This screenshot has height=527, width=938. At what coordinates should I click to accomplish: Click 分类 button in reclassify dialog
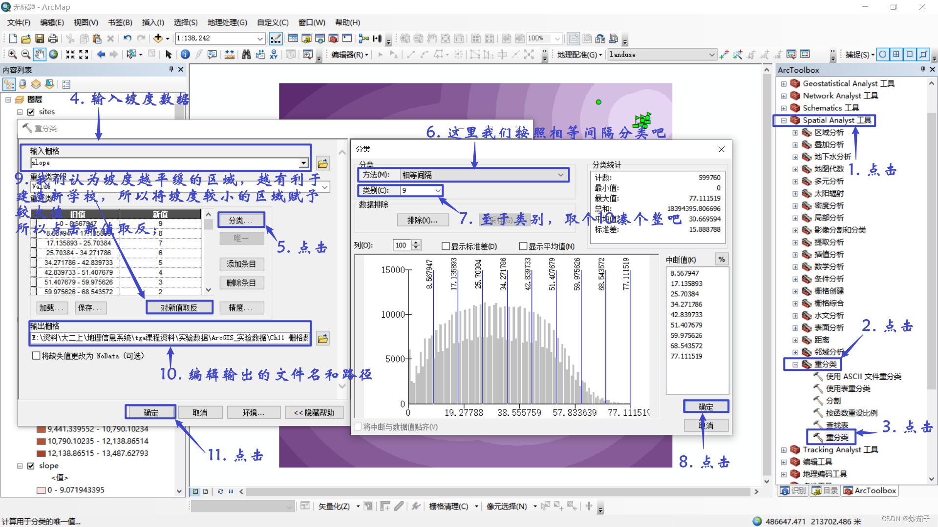[x=241, y=221]
